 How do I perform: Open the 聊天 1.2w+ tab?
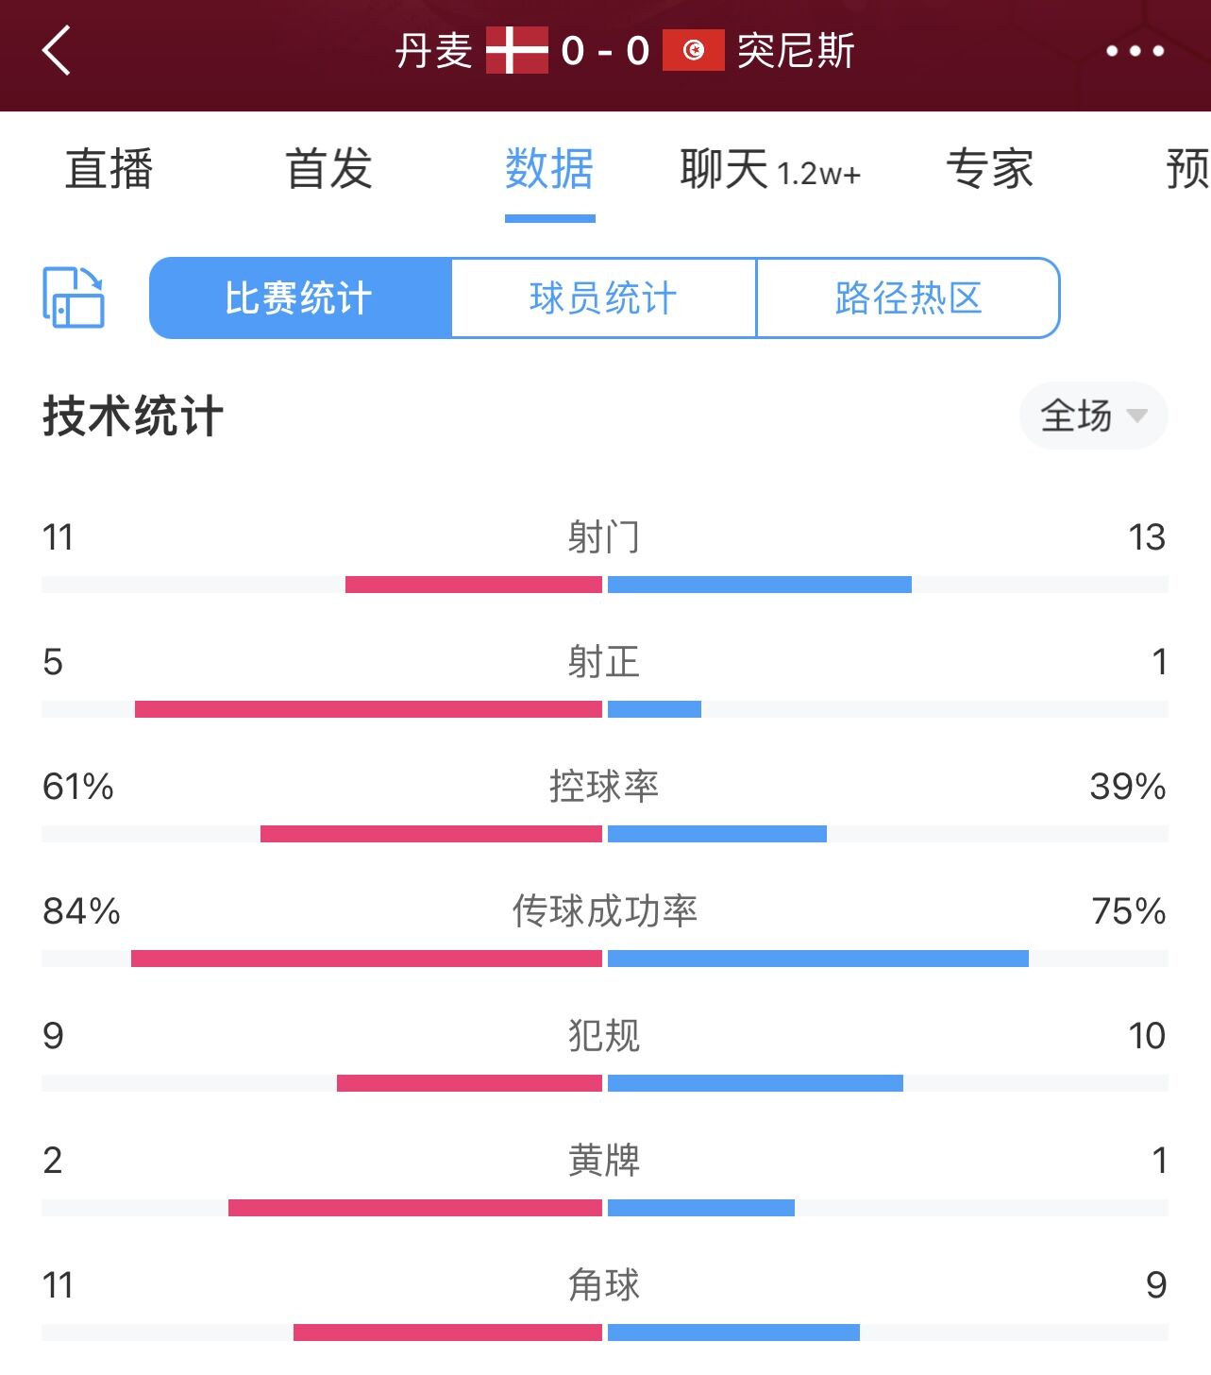(x=770, y=170)
